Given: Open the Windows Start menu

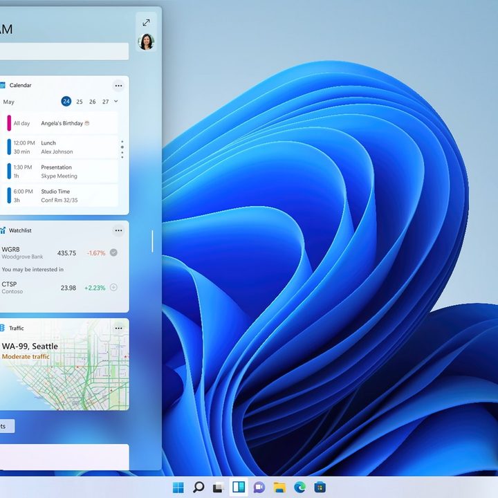Looking at the screenshot, I should [178, 487].
